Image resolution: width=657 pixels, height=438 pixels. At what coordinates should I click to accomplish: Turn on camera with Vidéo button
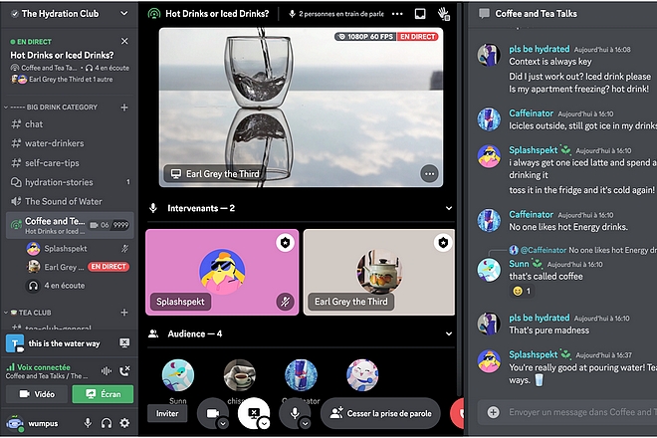[36, 394]
